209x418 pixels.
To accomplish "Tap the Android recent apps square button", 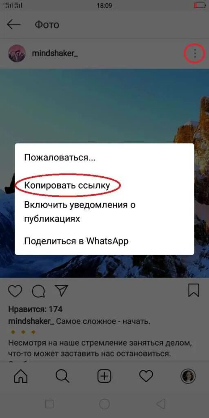I will [49, 405].
